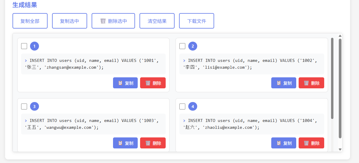The image size is (359, 163).
Task: Click 下载文件 to download results
Action: [x=196, y=21]
